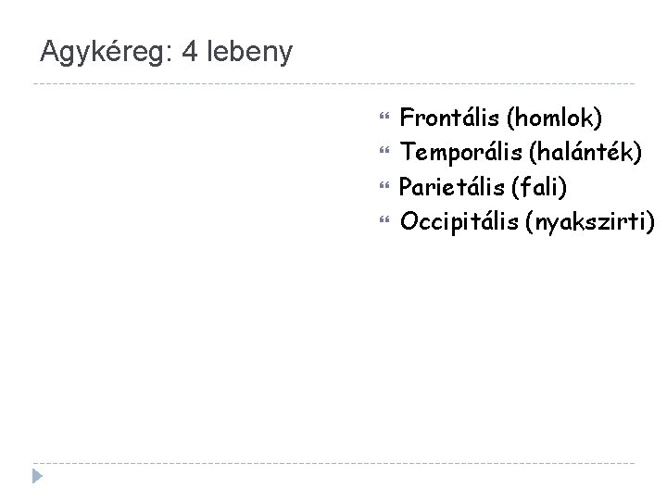Screen dimensions: 667x500
Task: Click the word "Occipitális" in the list
Action: (x=459, y=222)
